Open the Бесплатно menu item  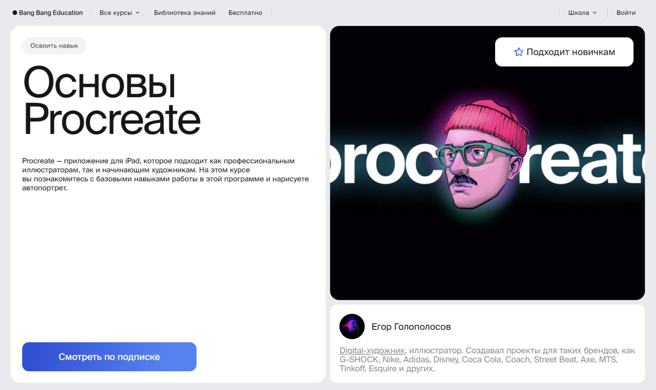coord(245,12)
